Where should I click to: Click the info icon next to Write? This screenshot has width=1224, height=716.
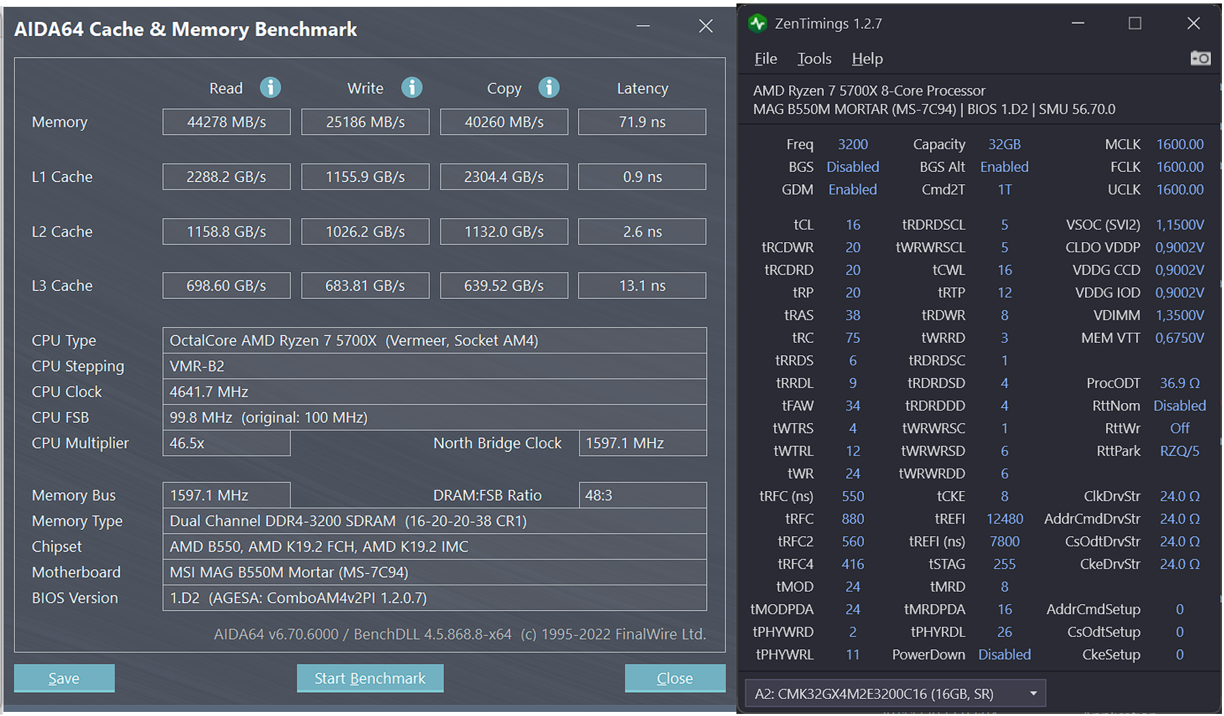pyautogui.click(x=411, y=88)
